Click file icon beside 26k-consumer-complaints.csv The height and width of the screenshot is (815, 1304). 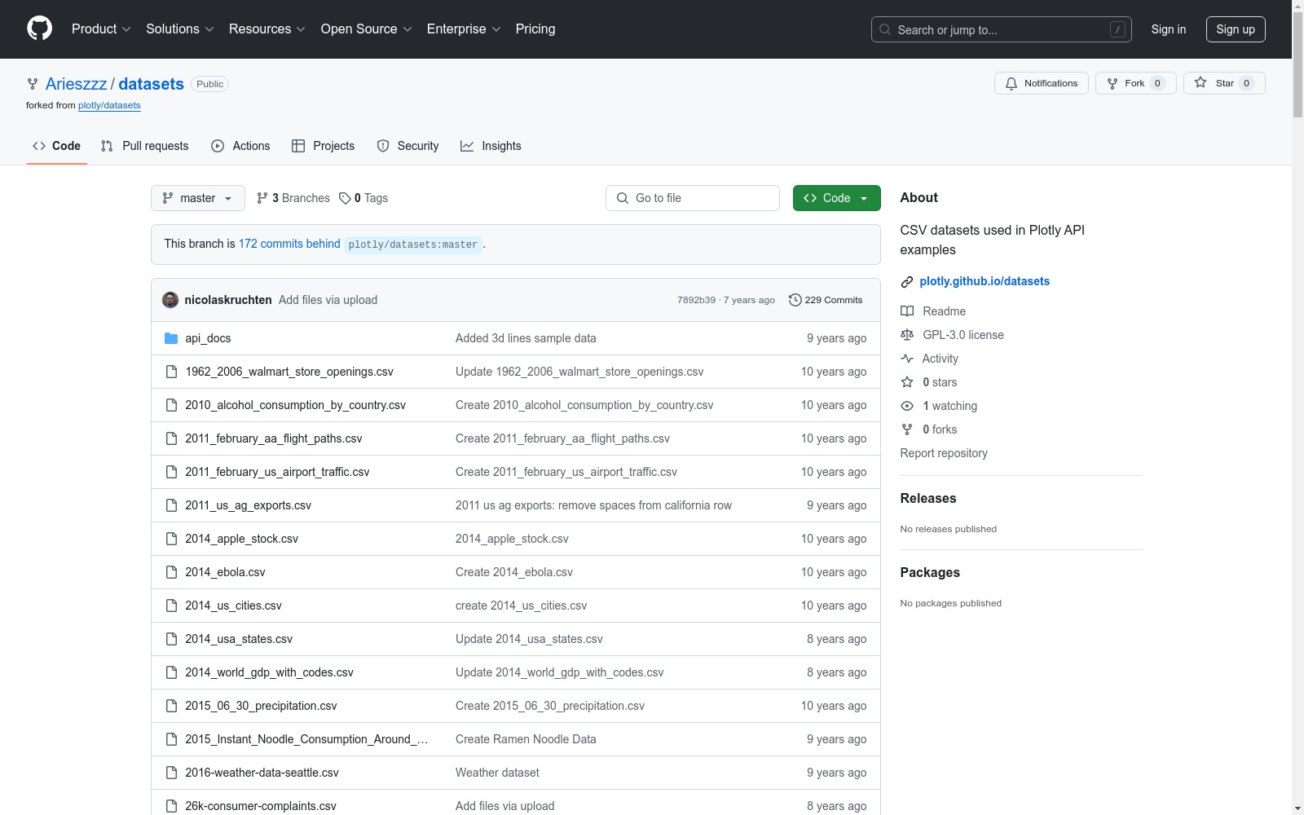[x=171, y=806]
